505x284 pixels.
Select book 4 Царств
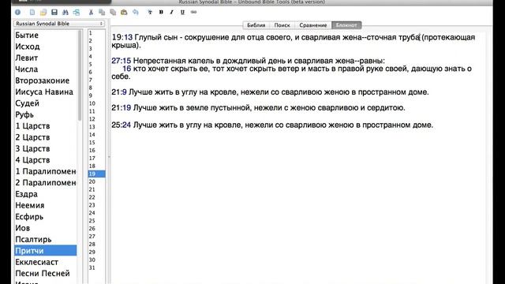46,160
